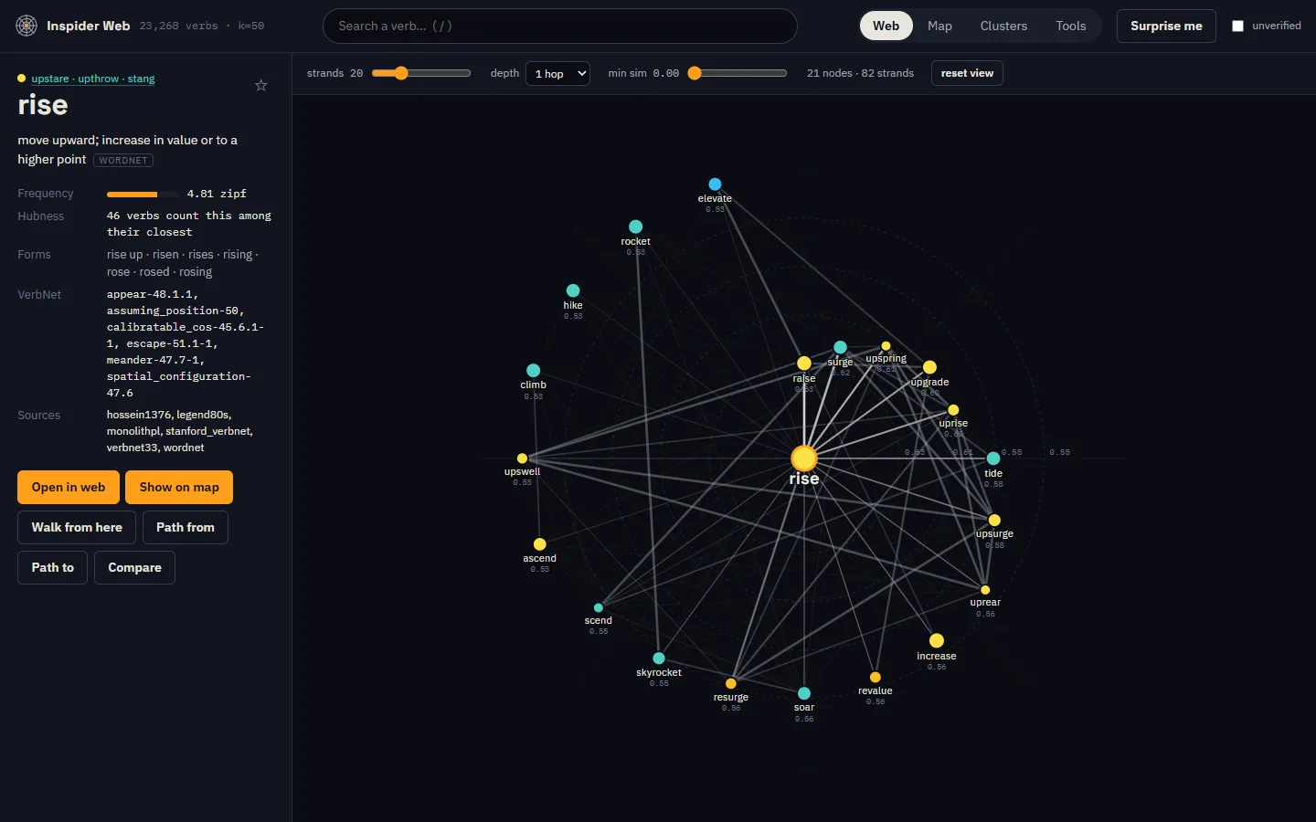Open the 'upstare' related verb link
The image size is (1316, 822).
(x=50, y=79)
